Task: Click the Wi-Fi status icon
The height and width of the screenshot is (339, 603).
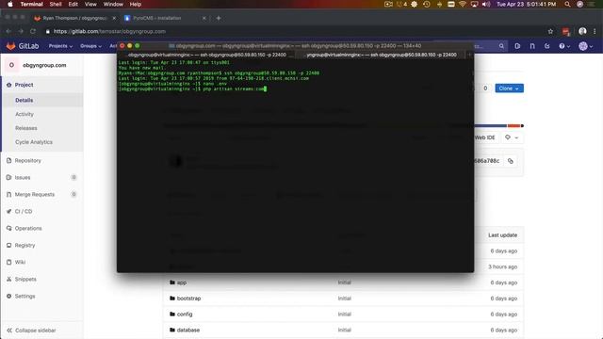Action: 463,4
